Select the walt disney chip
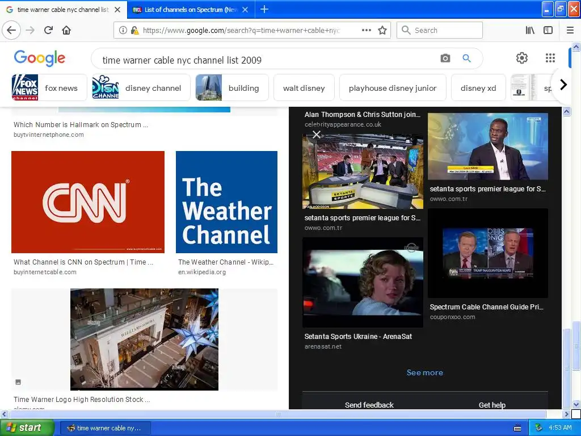 click(304, 88)
